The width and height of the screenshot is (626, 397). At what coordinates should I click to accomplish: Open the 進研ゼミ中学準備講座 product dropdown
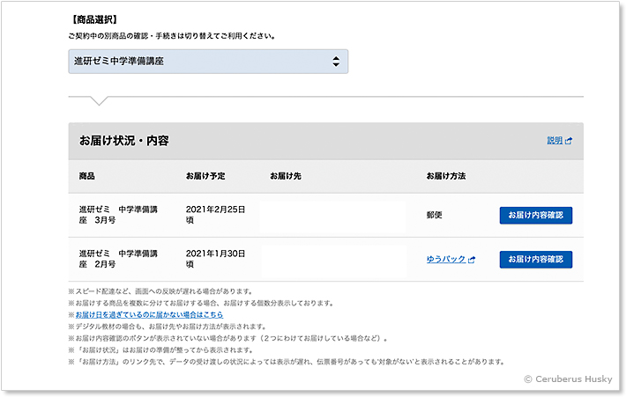pyautogui.click(x=208, y=62)
